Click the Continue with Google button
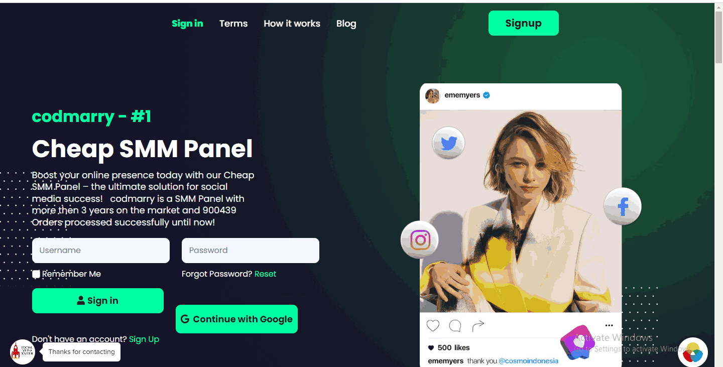723x367 pixels. (x=236, y=319)
